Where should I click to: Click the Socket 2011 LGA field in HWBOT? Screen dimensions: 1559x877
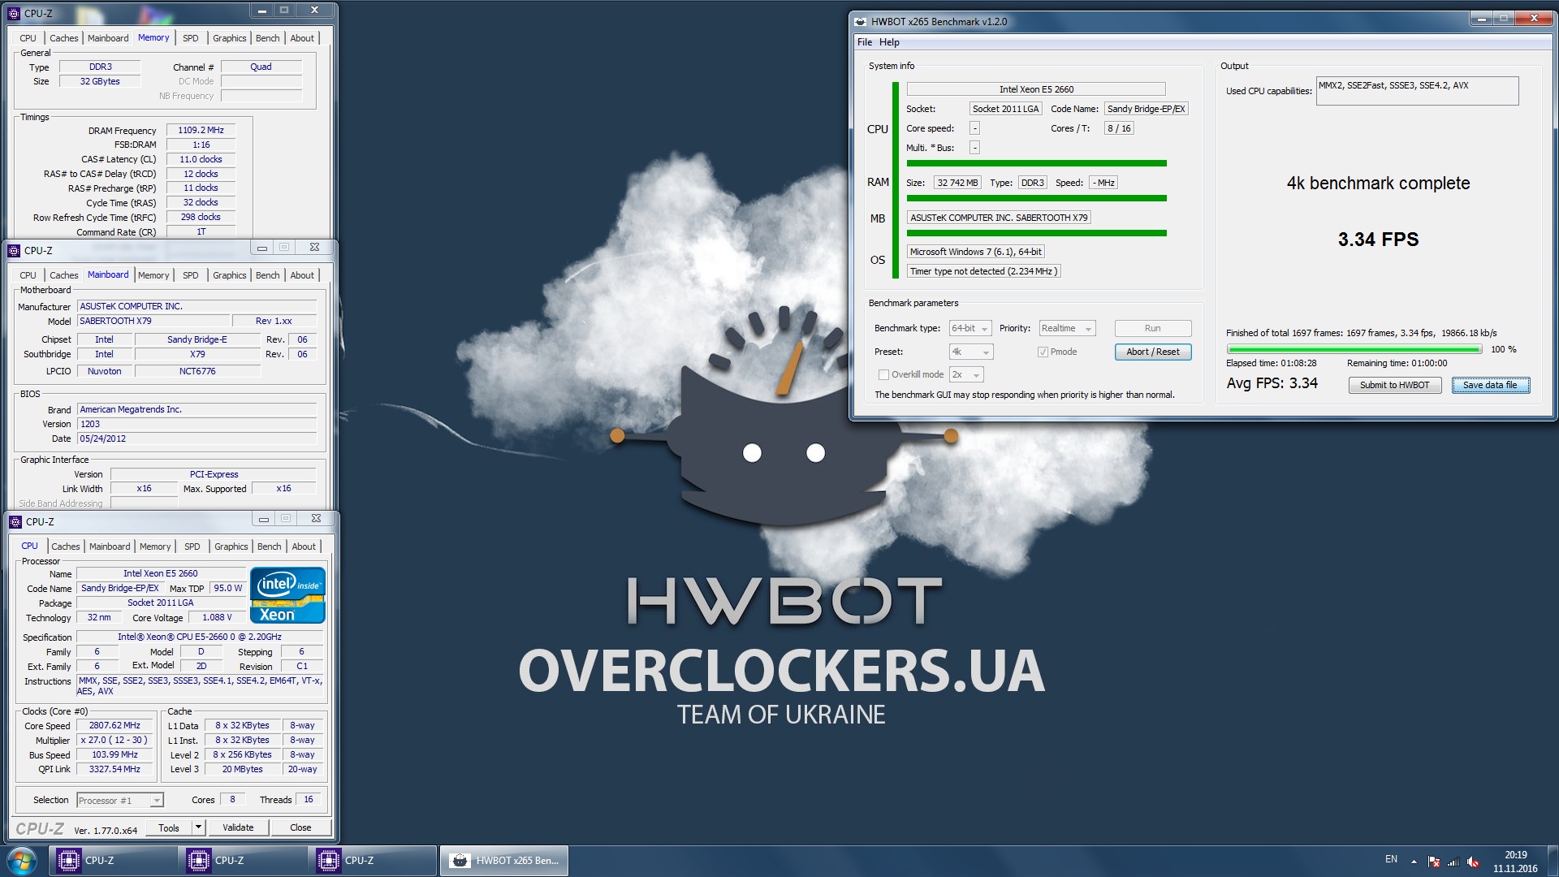tap(1005, 109)
